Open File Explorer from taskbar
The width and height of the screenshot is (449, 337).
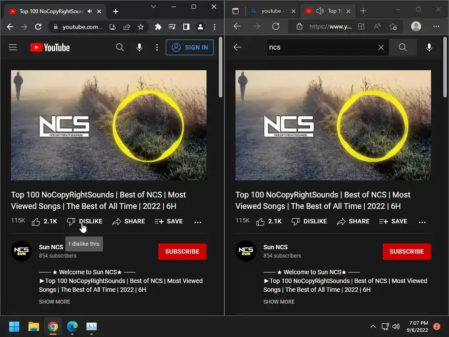pos(33,326)
